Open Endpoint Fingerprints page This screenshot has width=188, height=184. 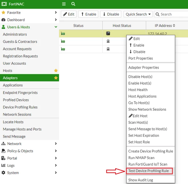click(x=29, y=92)
